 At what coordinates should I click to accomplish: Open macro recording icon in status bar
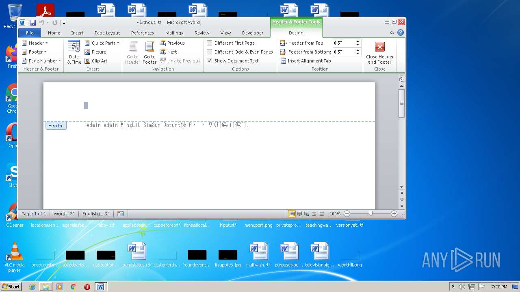[120, 214]
